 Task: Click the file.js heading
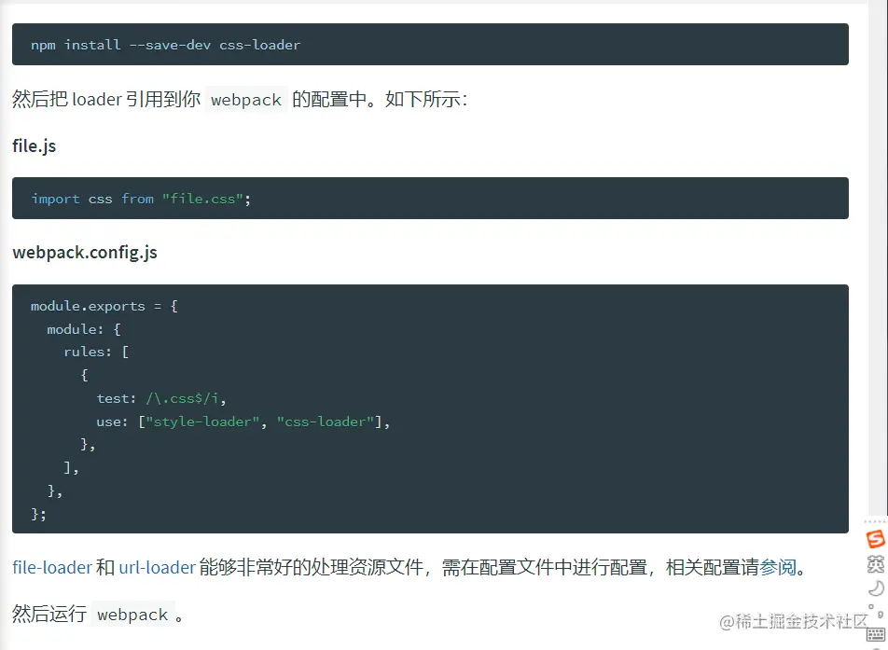click(x=35, y=146)
